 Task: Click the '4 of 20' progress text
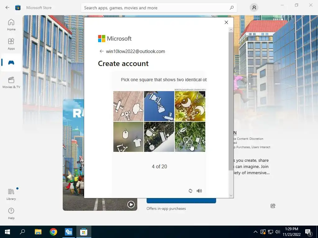pyautogui.click(x=159, y=166)
